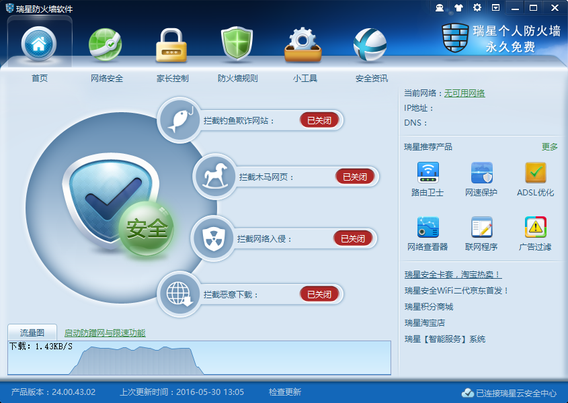Open 防火墙规则 green shield icon

(x=237, y=44)
